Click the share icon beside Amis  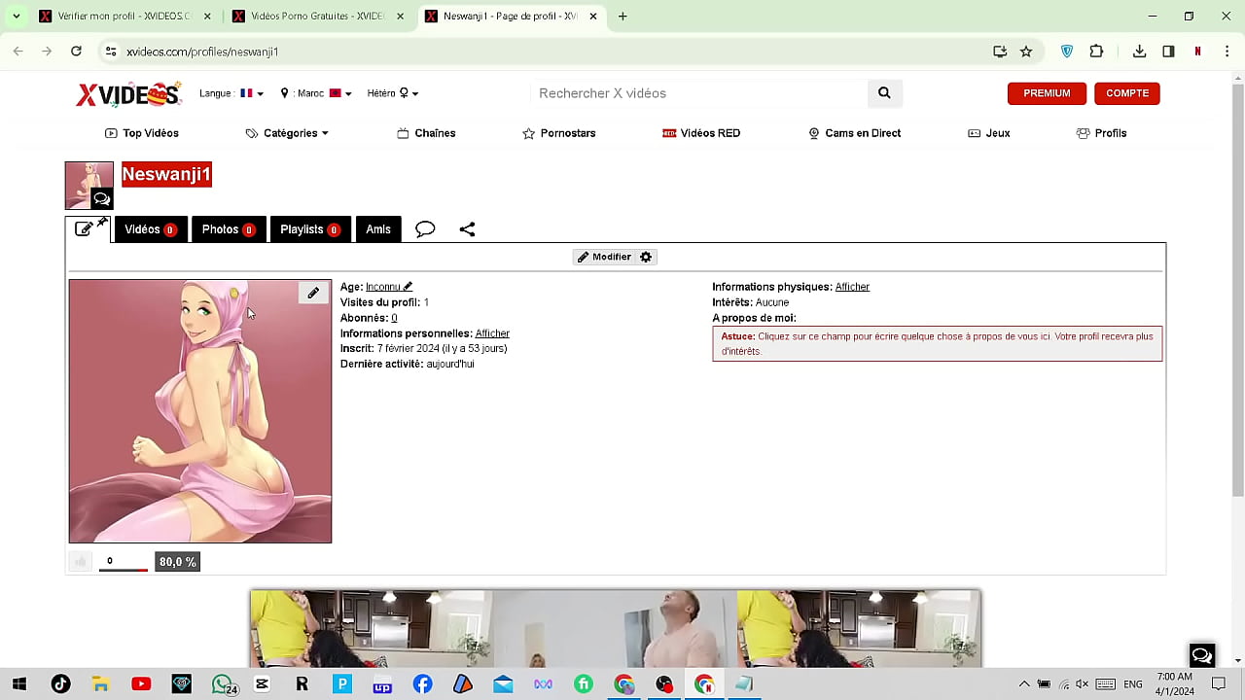[467, 229]
